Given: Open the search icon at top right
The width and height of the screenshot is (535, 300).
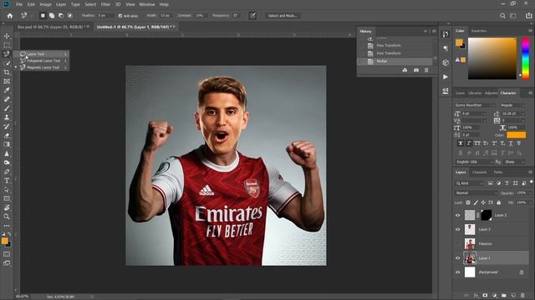Looking at the screenshot, I should pyautogui.click(x=502, y=16).
